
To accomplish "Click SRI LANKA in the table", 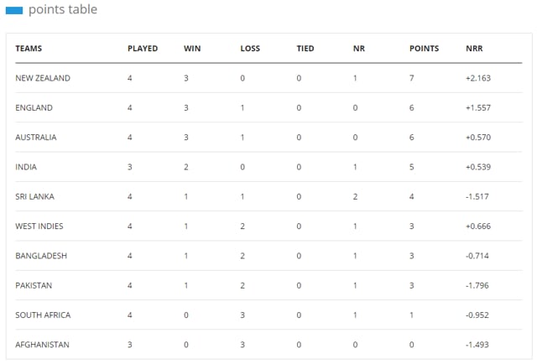I will (x=35, y=196).
